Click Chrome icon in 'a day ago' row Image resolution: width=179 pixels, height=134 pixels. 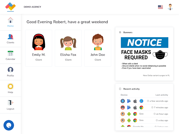(135, 120)
